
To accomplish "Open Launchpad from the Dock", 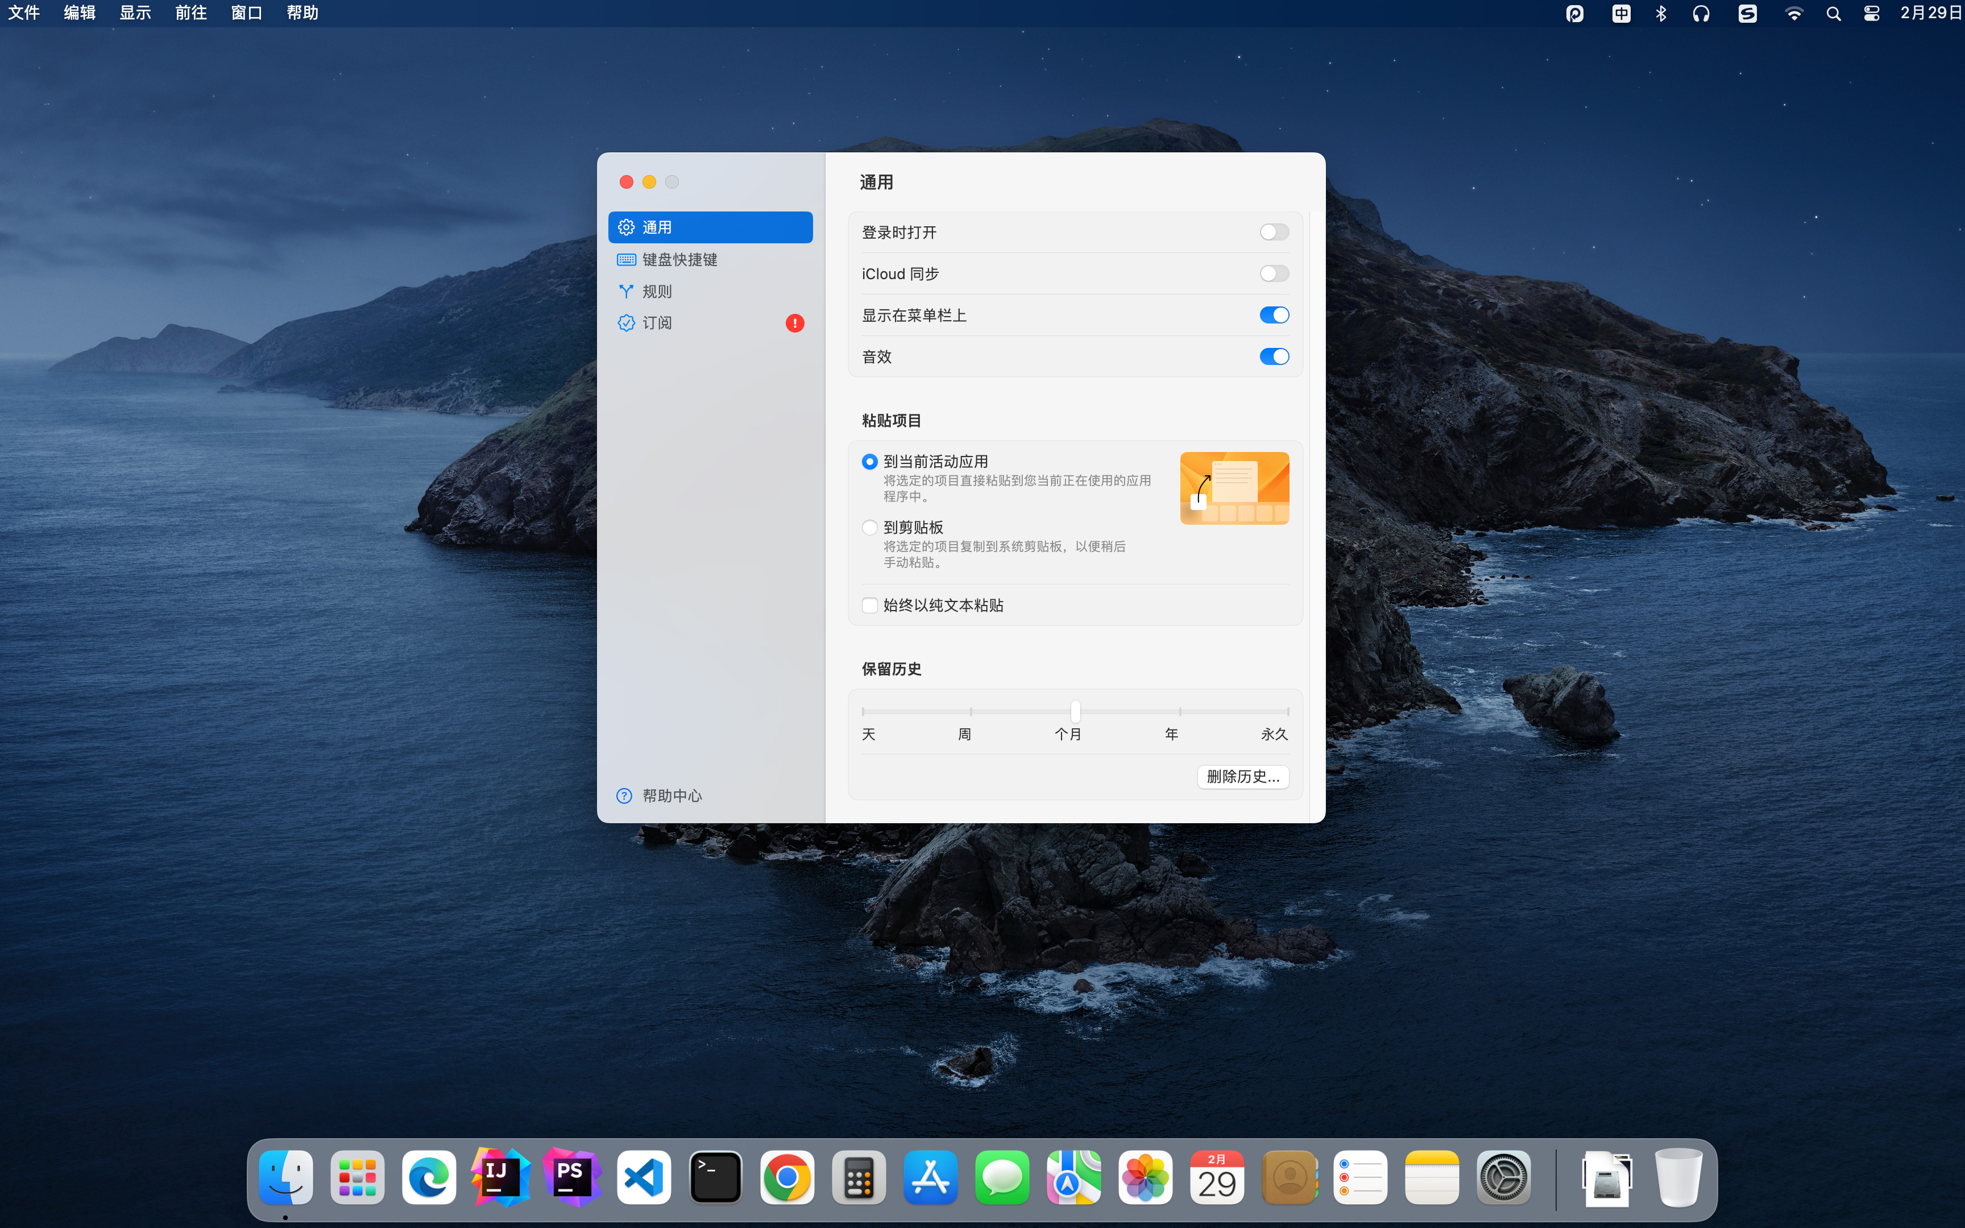I will [357, 1177].
